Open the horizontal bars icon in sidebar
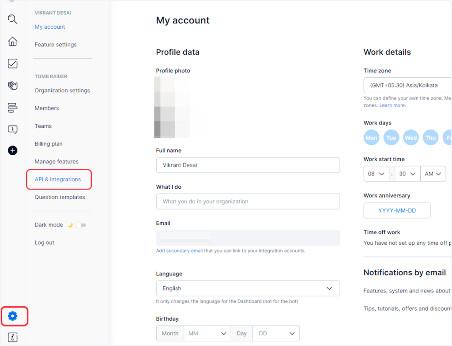The width and height of the screenshot is (452, 346). pos(13,107)
